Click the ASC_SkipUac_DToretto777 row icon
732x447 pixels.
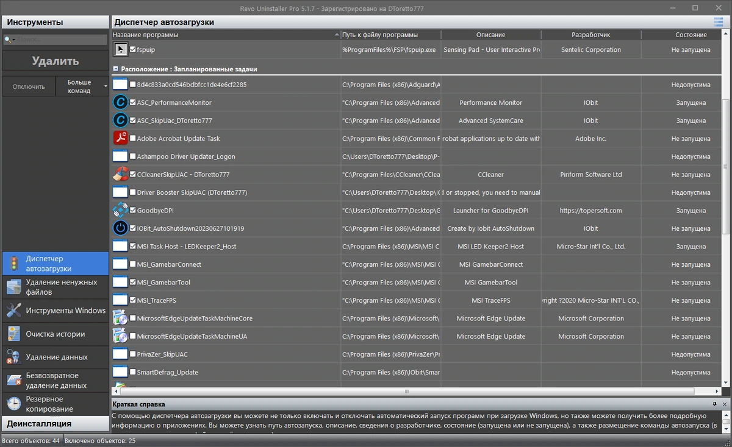[120, 121]
